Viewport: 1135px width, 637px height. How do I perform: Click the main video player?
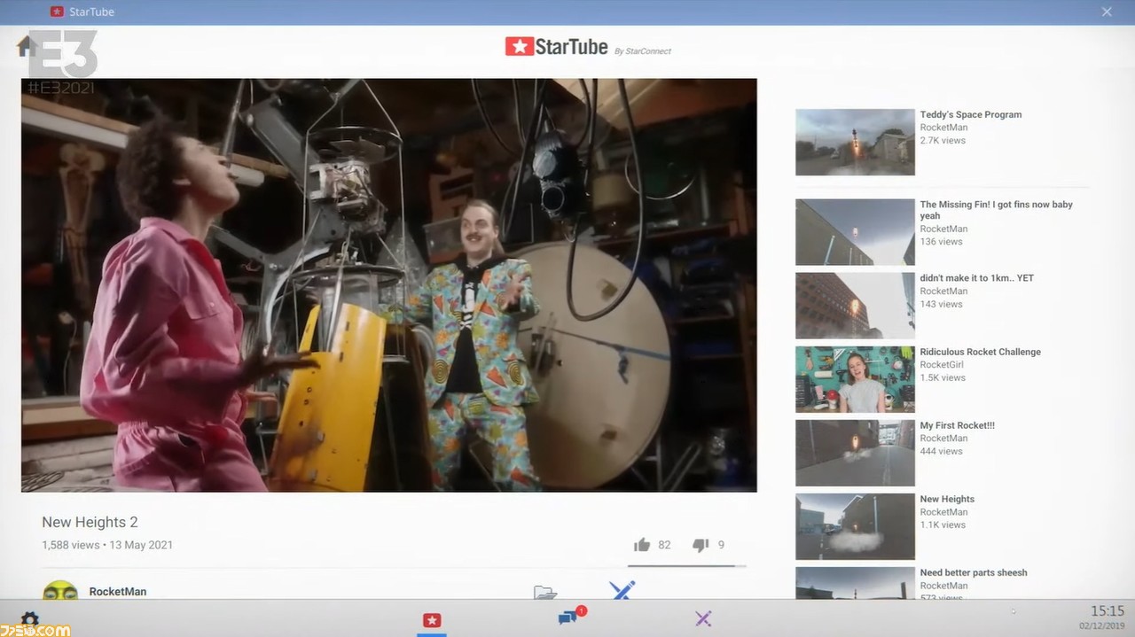tap(389, 285)
